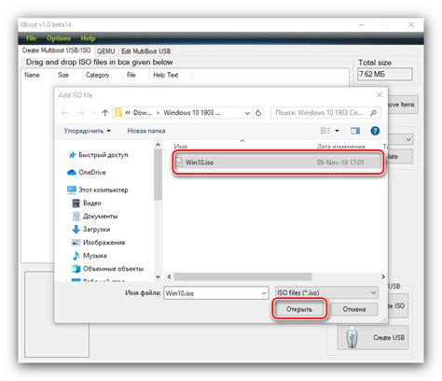Select the Win10.iso file icon

[179, 162]
